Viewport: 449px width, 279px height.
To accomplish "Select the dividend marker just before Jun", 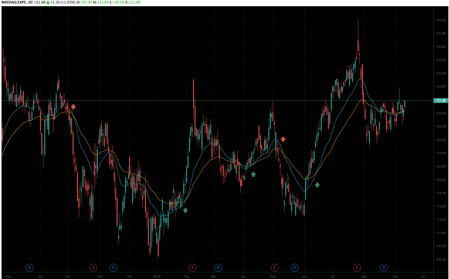I will pyautogui.click(x=295, y=267).
